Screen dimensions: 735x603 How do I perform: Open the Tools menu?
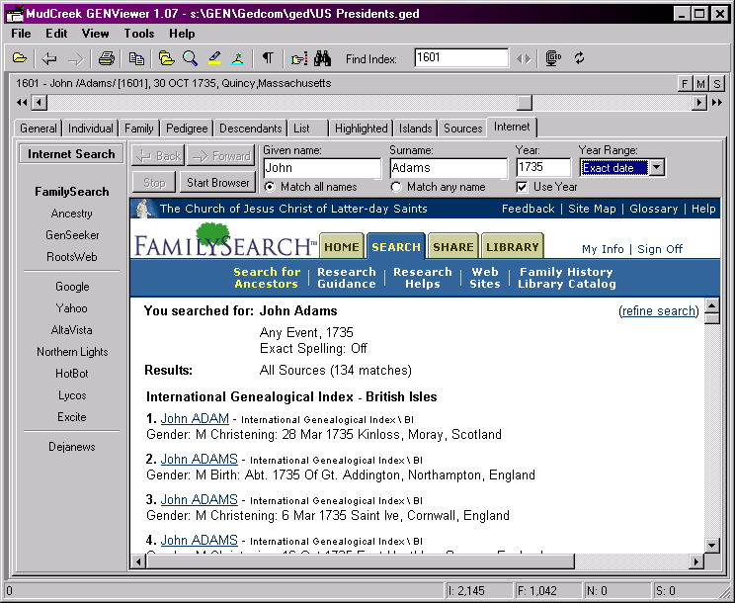click(x=139, y=34)
